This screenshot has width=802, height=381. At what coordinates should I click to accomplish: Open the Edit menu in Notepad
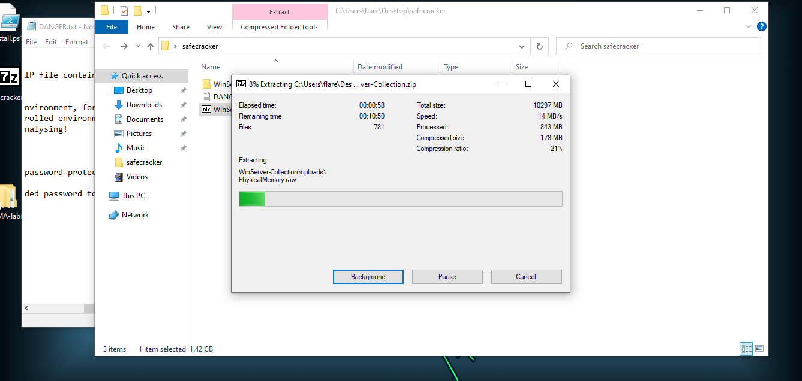51,42
